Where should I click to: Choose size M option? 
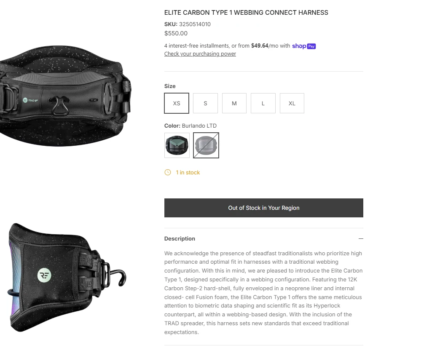click(234, 103)
